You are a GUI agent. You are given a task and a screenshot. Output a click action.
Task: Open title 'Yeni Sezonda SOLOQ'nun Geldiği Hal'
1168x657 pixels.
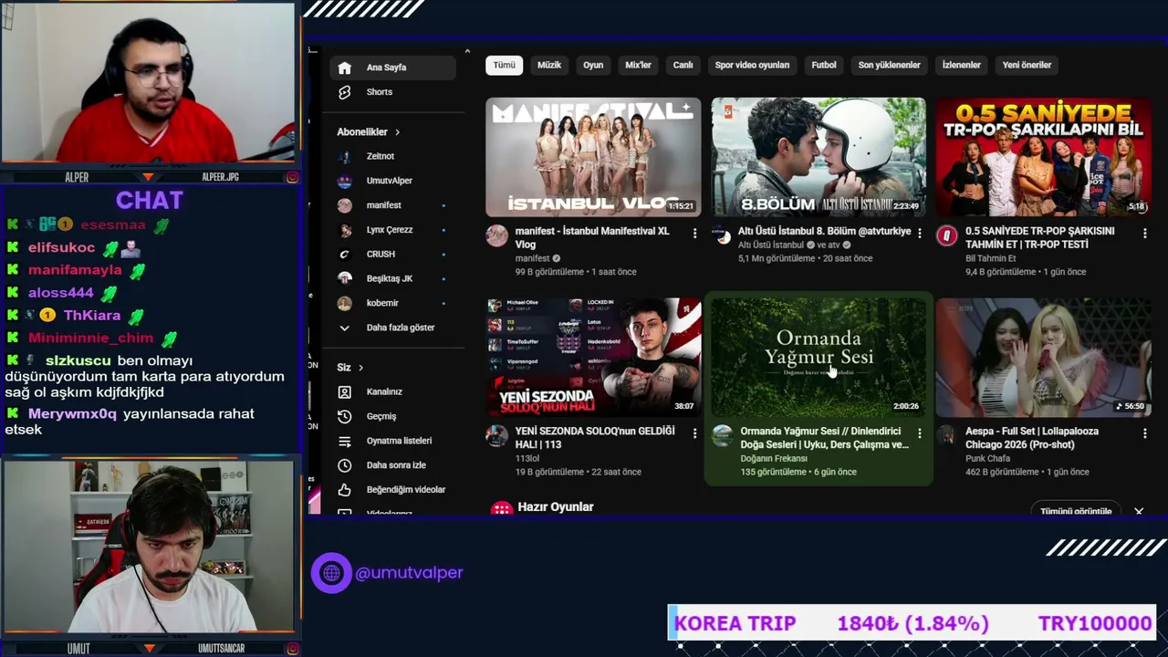pos(595,438)
